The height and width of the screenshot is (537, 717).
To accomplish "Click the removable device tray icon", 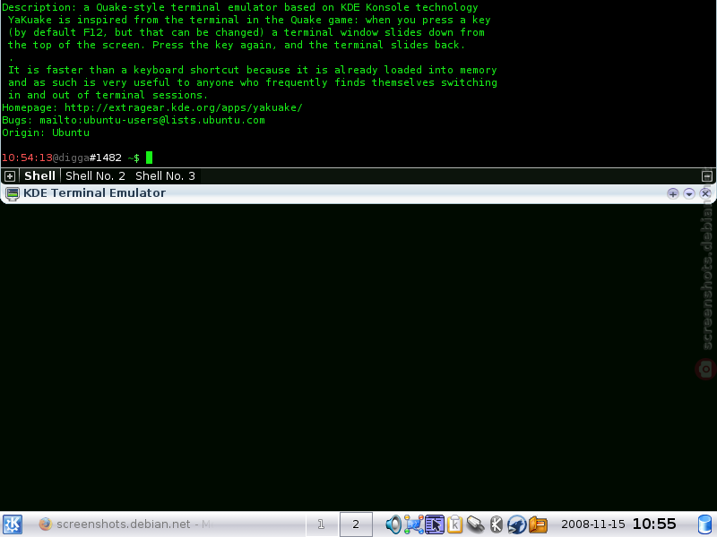I will tap(476, 524).
